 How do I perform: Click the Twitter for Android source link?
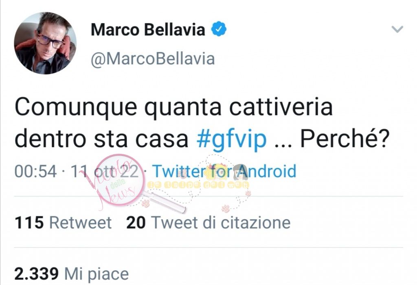point(224,171)
